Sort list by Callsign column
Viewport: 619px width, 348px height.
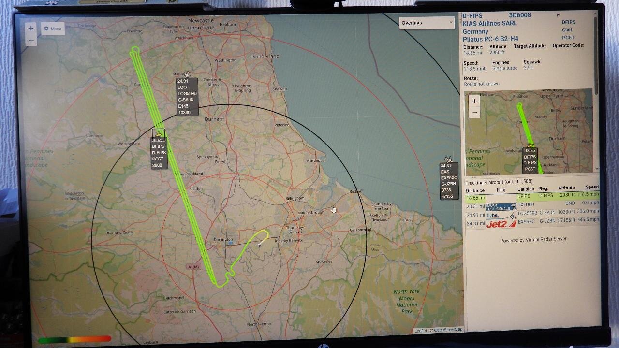pos(526,189)
